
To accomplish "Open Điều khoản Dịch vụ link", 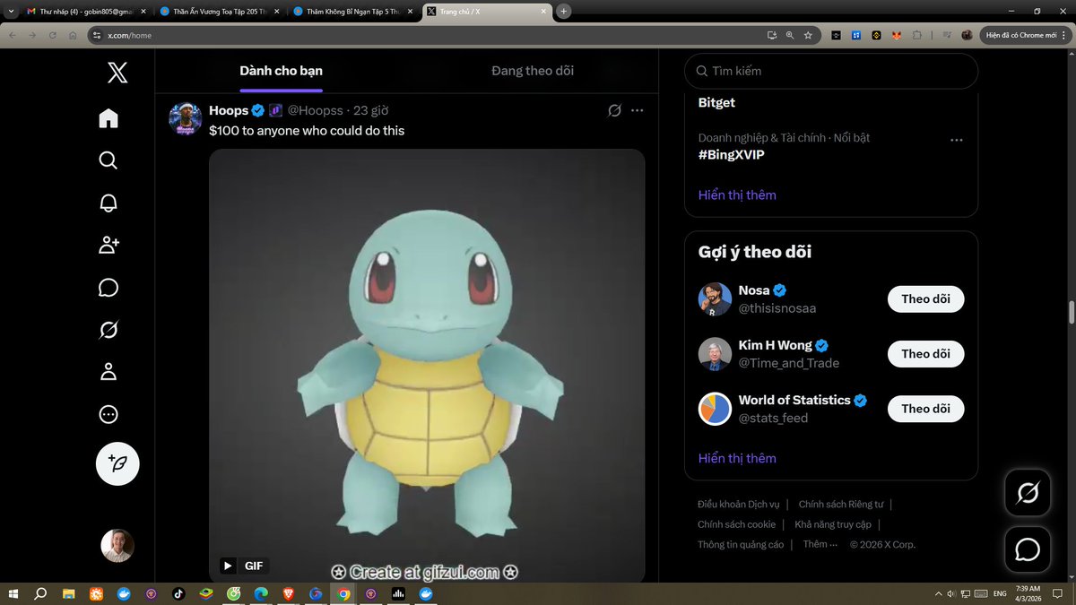I will tap(739, 505).
